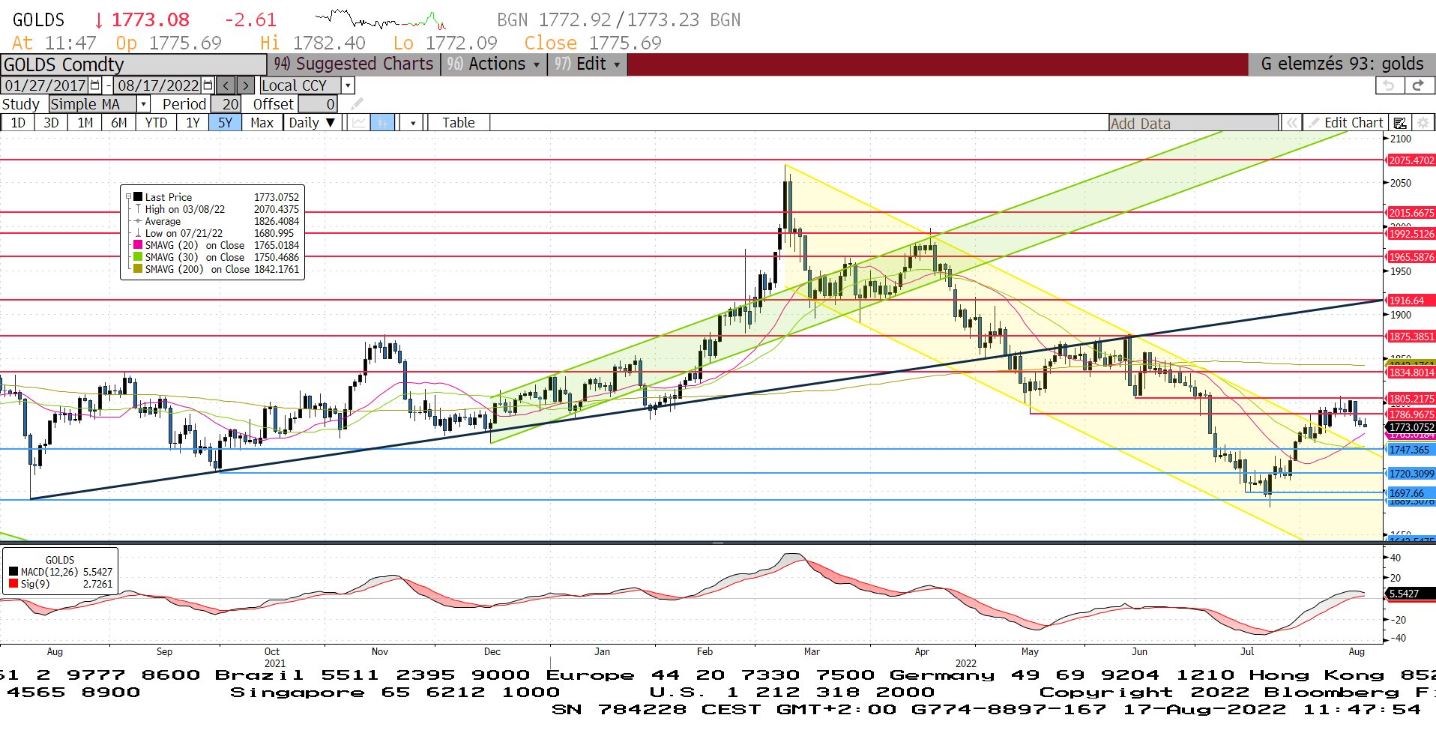Select the YTD range
Viewport: 1436px width, 751px height.
[156, 122]
